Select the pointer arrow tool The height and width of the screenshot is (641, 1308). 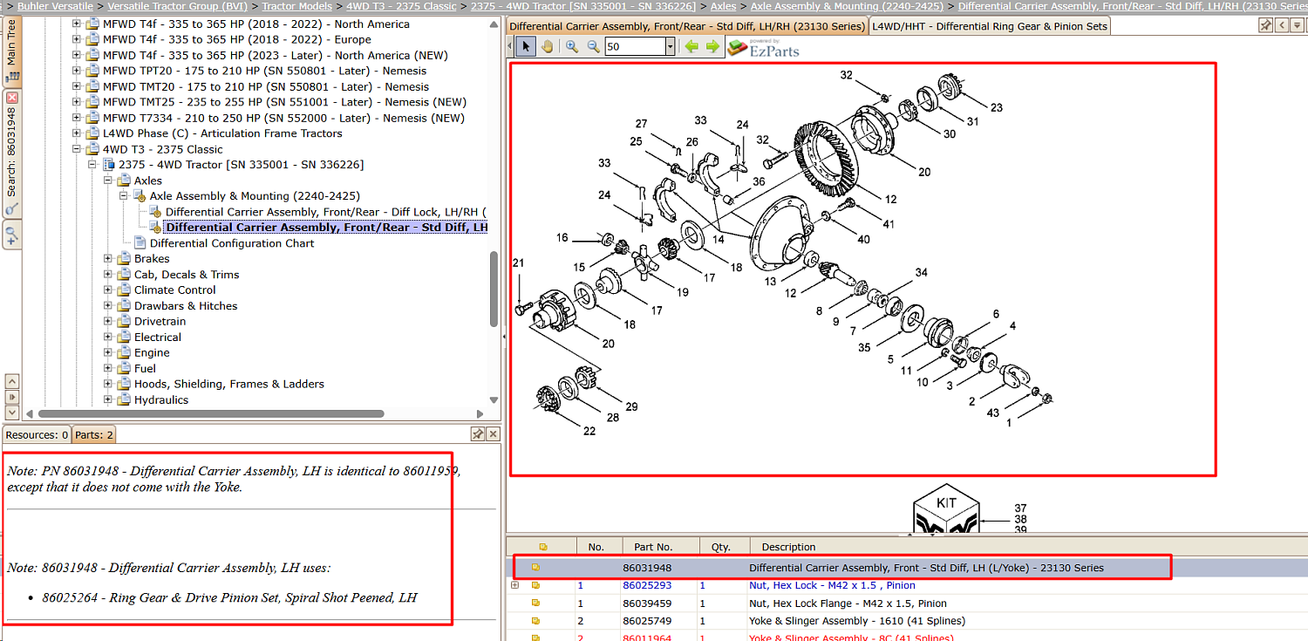click(525, 46)
